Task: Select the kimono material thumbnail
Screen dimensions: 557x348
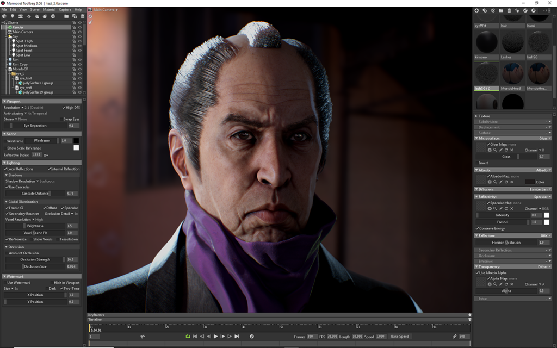Action: 487,42
